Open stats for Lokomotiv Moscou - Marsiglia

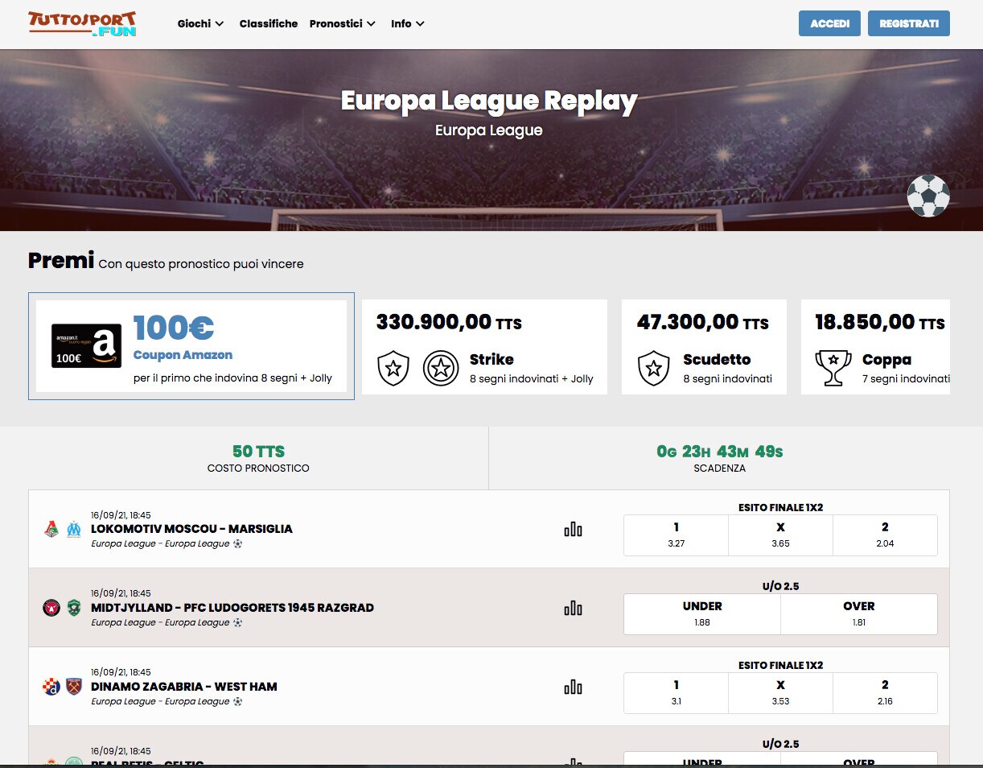(573, 529)
